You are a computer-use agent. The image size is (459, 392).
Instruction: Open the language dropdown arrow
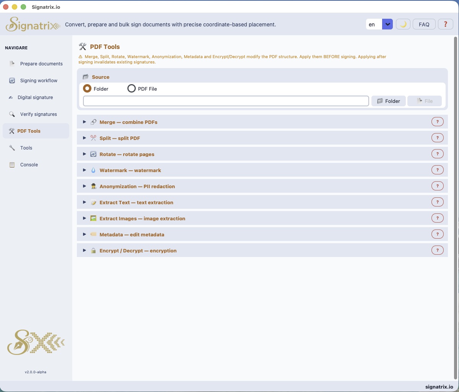click(387, 24)
